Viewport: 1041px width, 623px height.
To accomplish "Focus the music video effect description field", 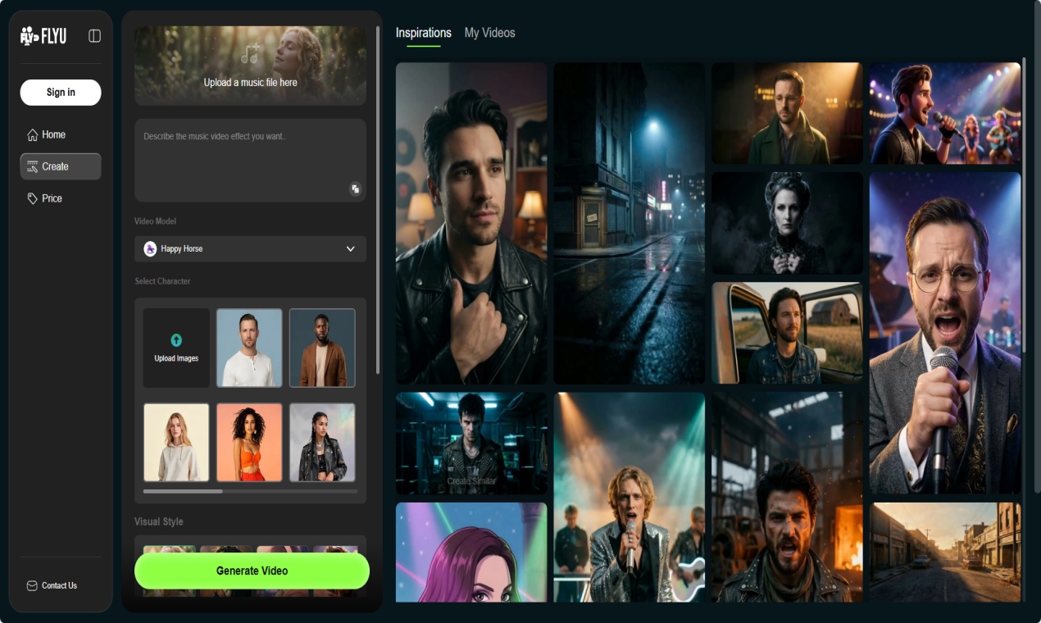I will pyautogui.click(x=251, y=160).
